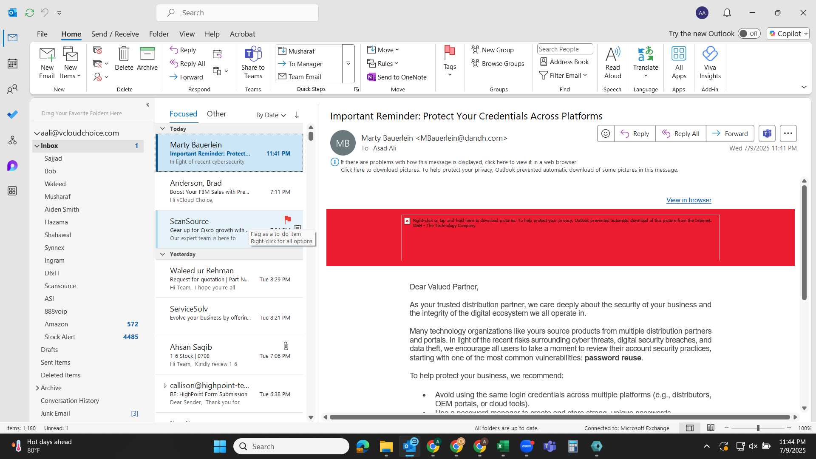Open the Rules dropdown
Screen dimensions: 816x459
(x=383, y=63)
